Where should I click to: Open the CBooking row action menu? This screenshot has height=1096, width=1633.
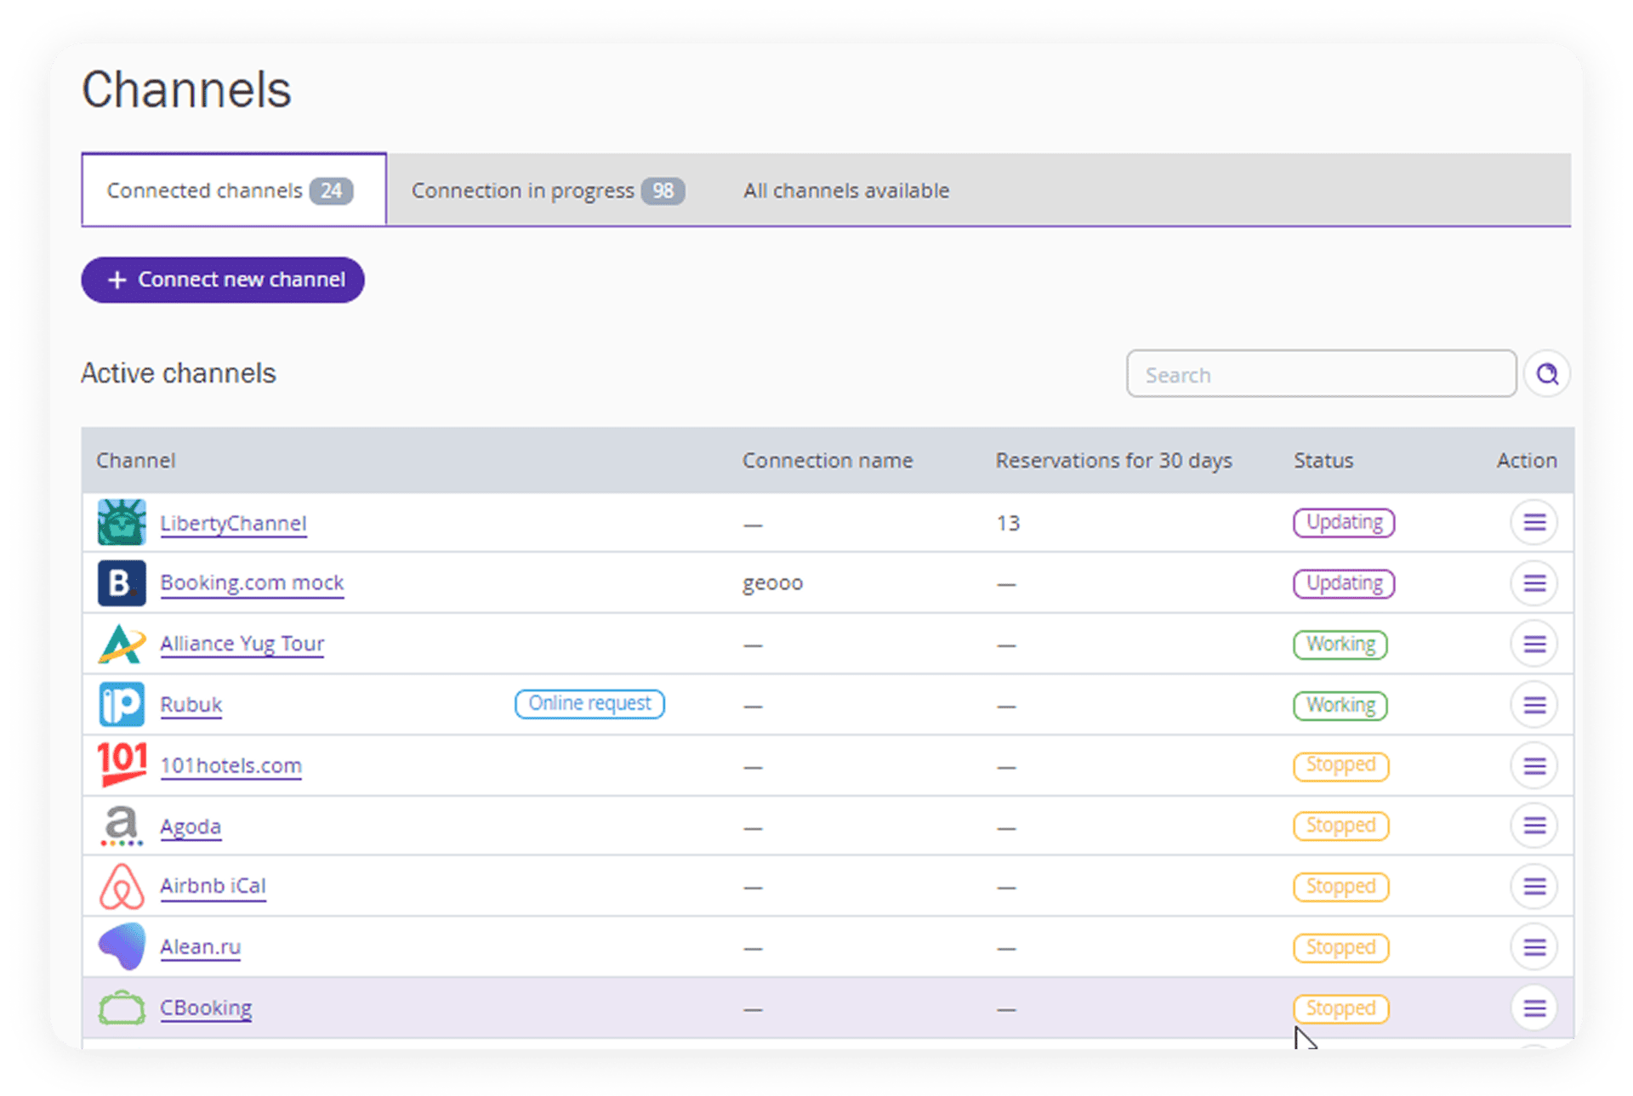[1534, 1008]
